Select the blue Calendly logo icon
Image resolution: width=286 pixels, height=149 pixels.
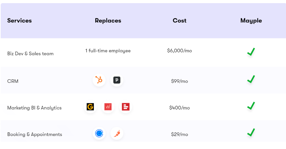pyautogui.click(x=99, y=133)
